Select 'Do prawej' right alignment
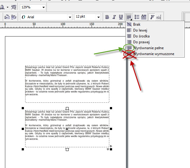The image size is (190, 168). point(141,42)
